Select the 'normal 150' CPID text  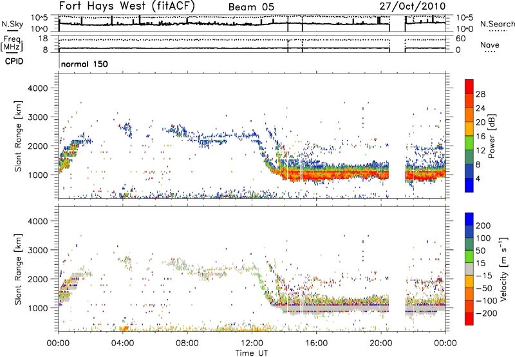84,64
